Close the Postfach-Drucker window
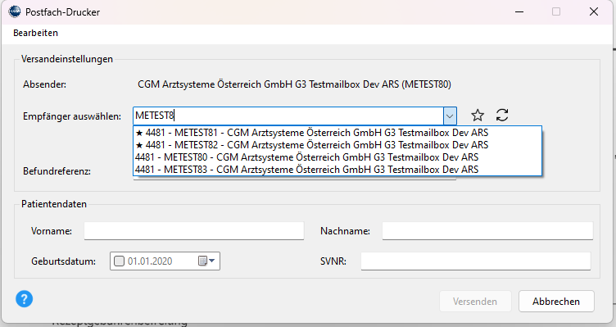The image size is (616, 327). pos(594,11)
